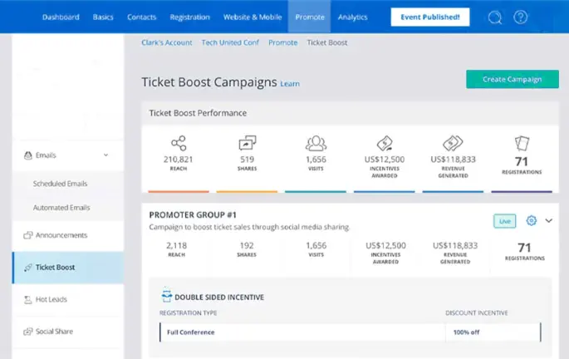Click the Reach share-network icon

click(x=176, y=143)
